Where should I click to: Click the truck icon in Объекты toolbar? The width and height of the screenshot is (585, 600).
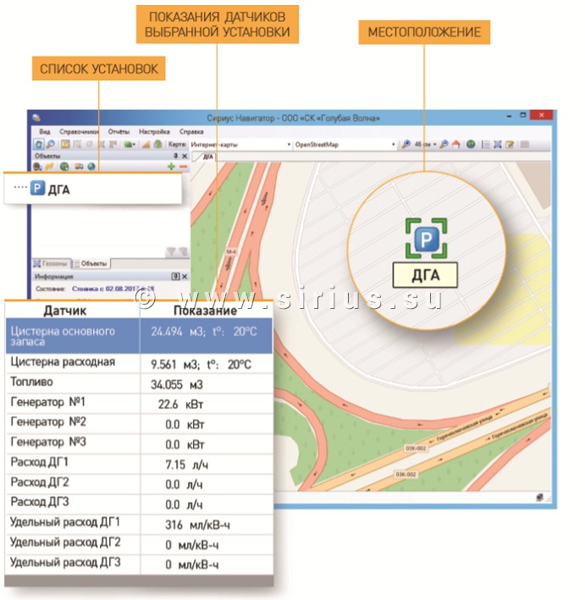coord(77,168)
